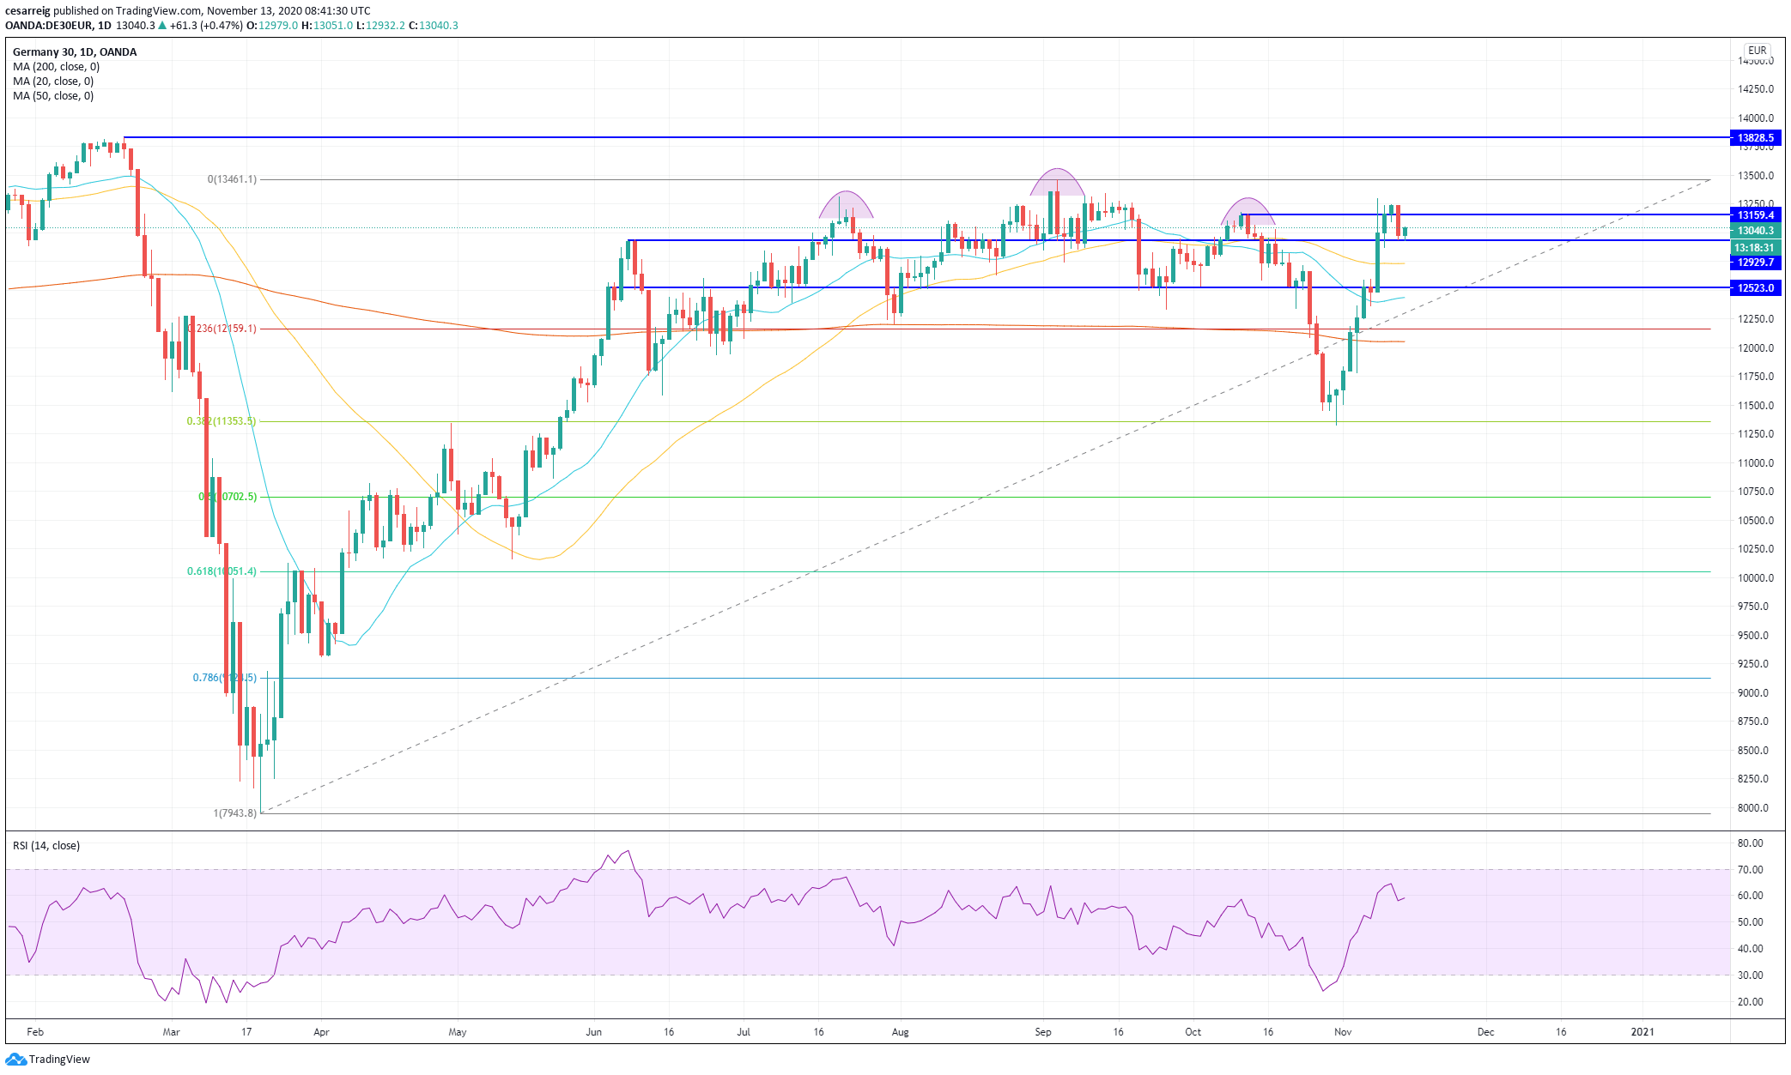
Task: Select the RSI (14, close) indicator legend
Action: pos(46,846)
